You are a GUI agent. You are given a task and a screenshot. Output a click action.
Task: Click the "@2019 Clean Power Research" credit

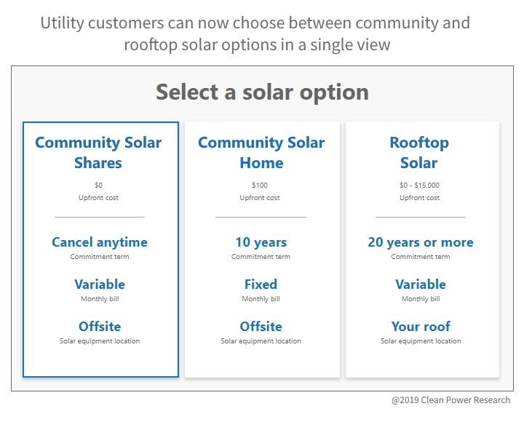click(451, 400)
